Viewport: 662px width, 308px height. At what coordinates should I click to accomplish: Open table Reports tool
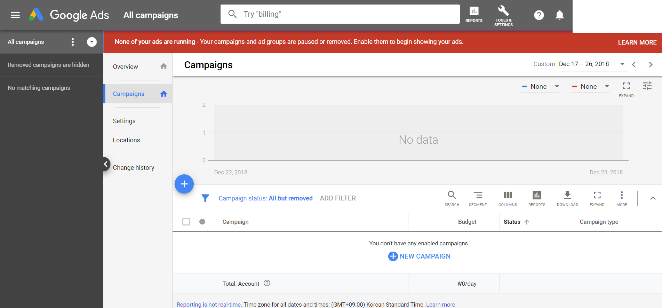(537, 198)
